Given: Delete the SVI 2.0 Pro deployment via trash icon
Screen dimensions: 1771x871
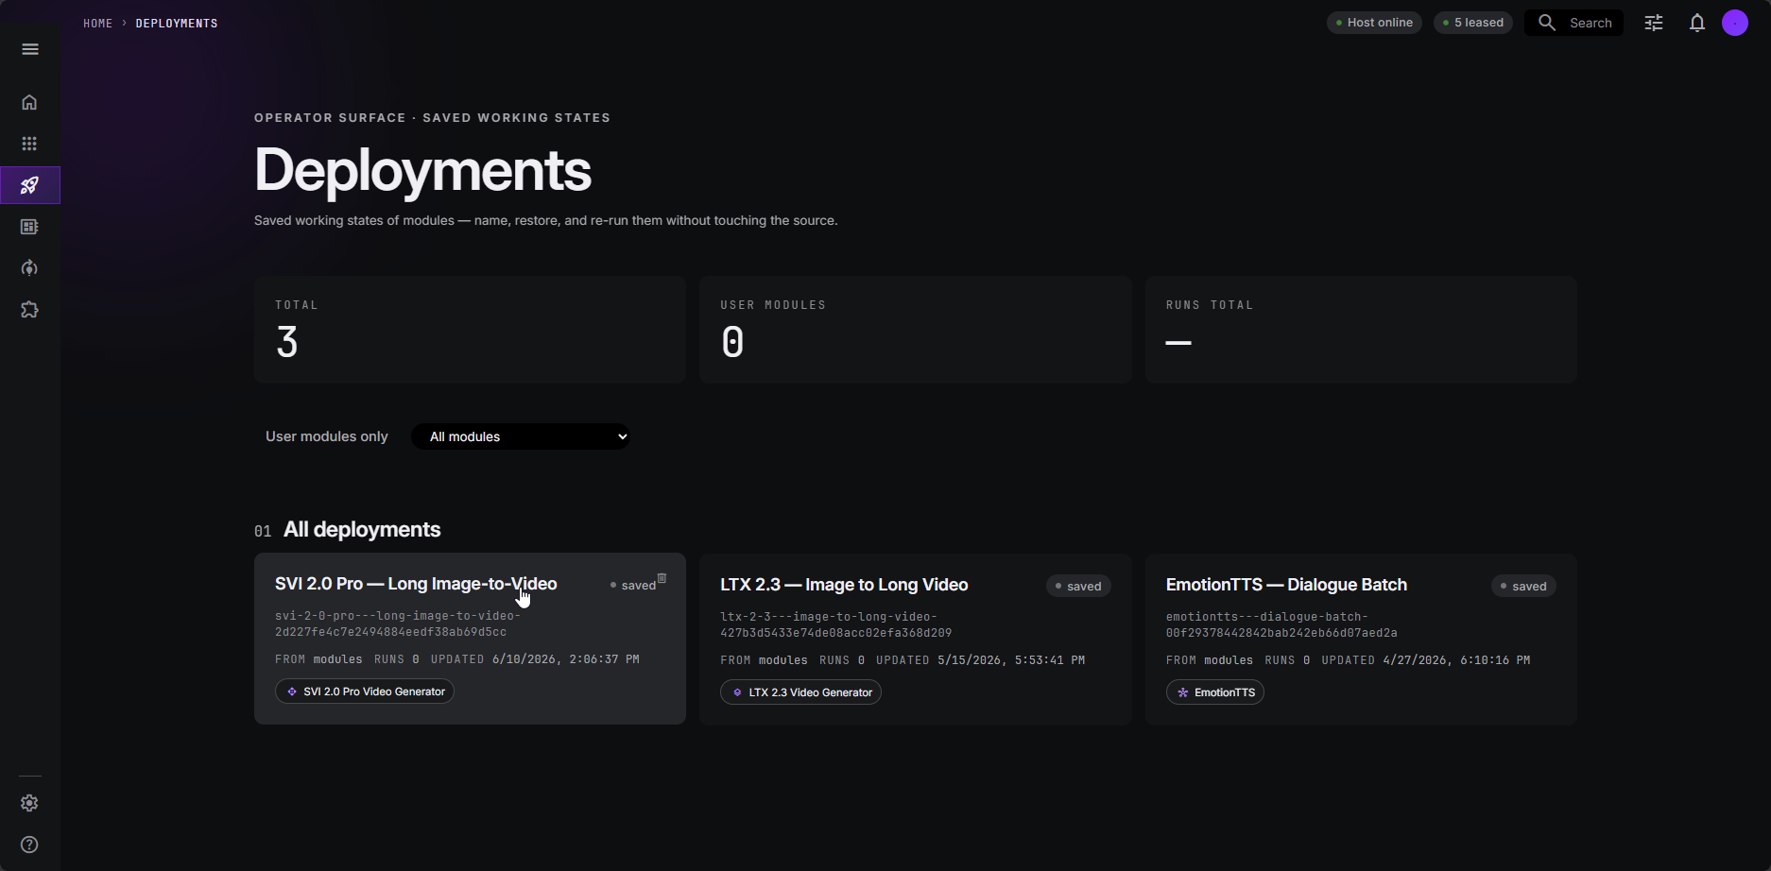Looking at the screenshot, I should click(662, 578).
